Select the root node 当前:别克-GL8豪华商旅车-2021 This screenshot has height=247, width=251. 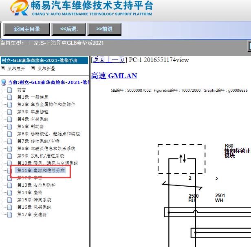(48, 82)
